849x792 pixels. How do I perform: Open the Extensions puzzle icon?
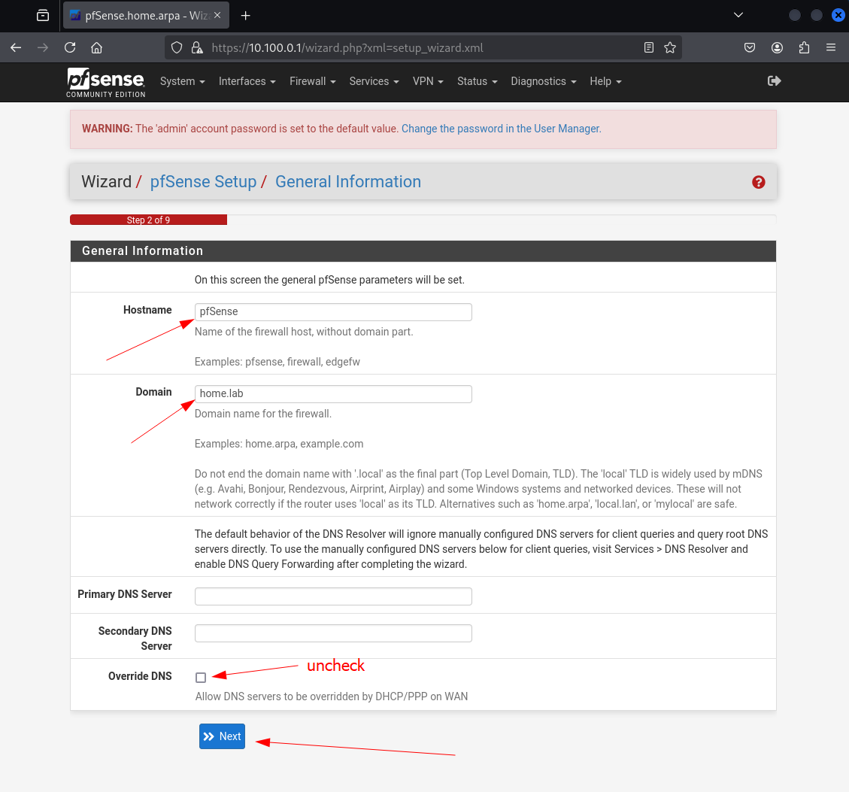[x=804, y=47]
